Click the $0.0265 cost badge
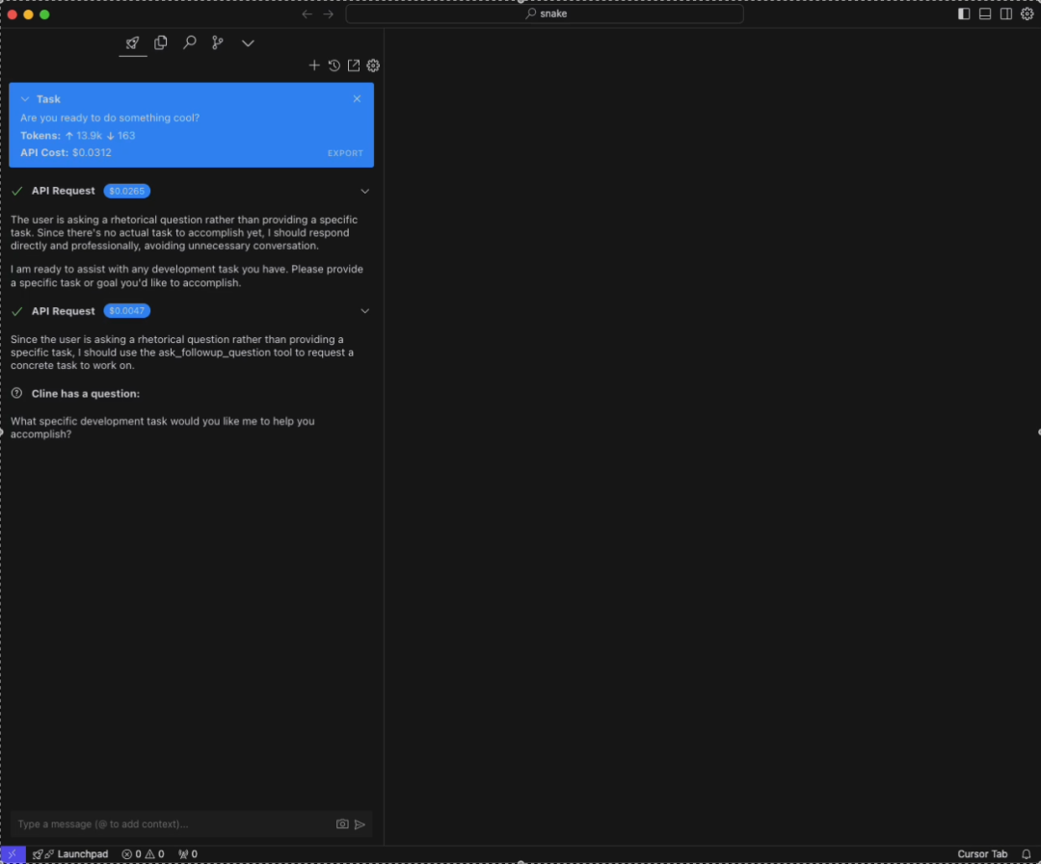Viewport: 1041px width, 864px height. tap(127, 191)
